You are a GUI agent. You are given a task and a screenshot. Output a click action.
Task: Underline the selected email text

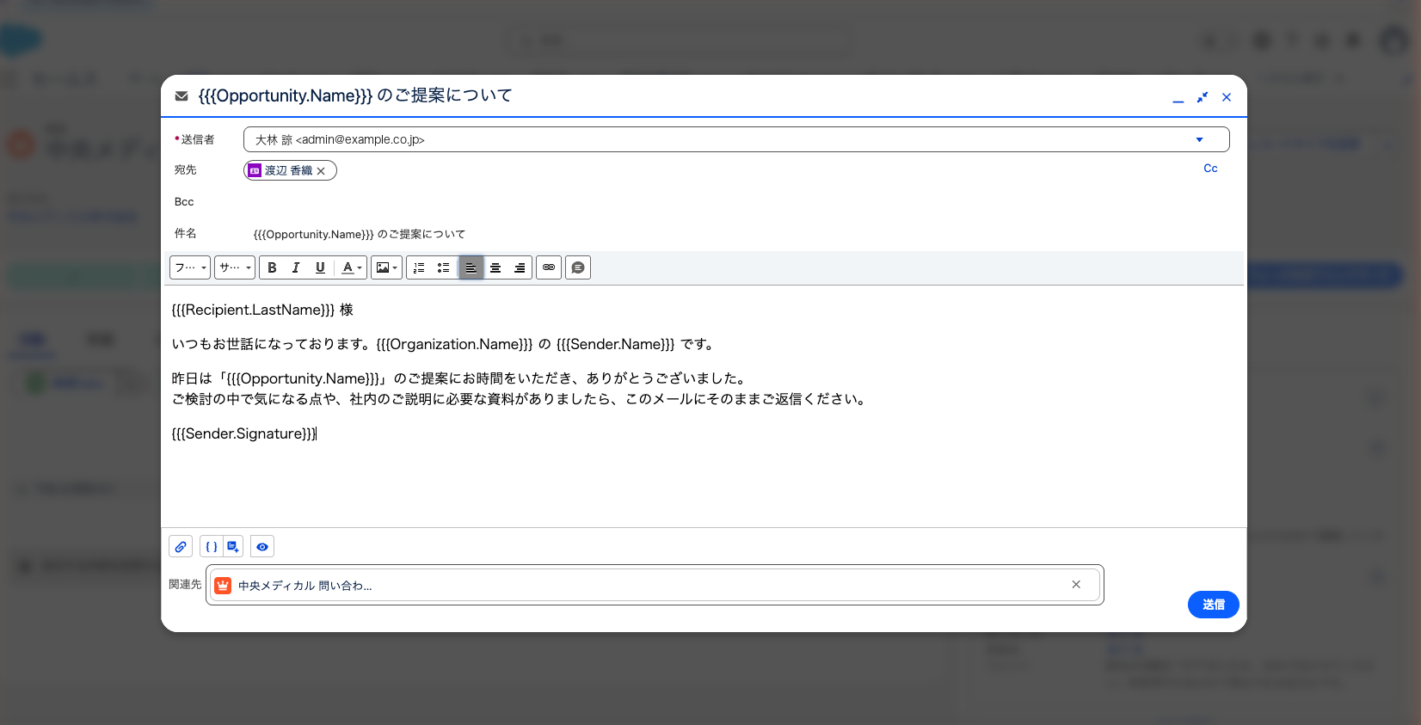(x=320, y=267)
